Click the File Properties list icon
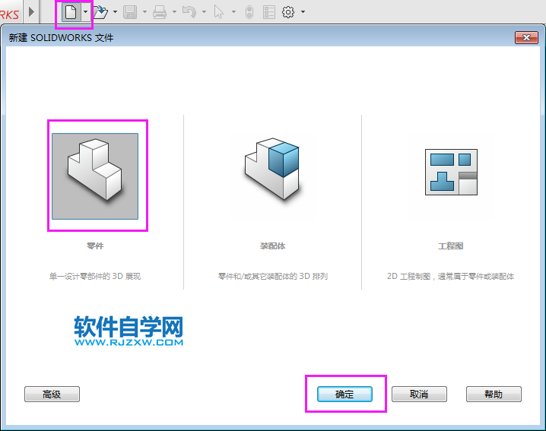This screenshot has width=546, height=431. click(x=269, y=12)
